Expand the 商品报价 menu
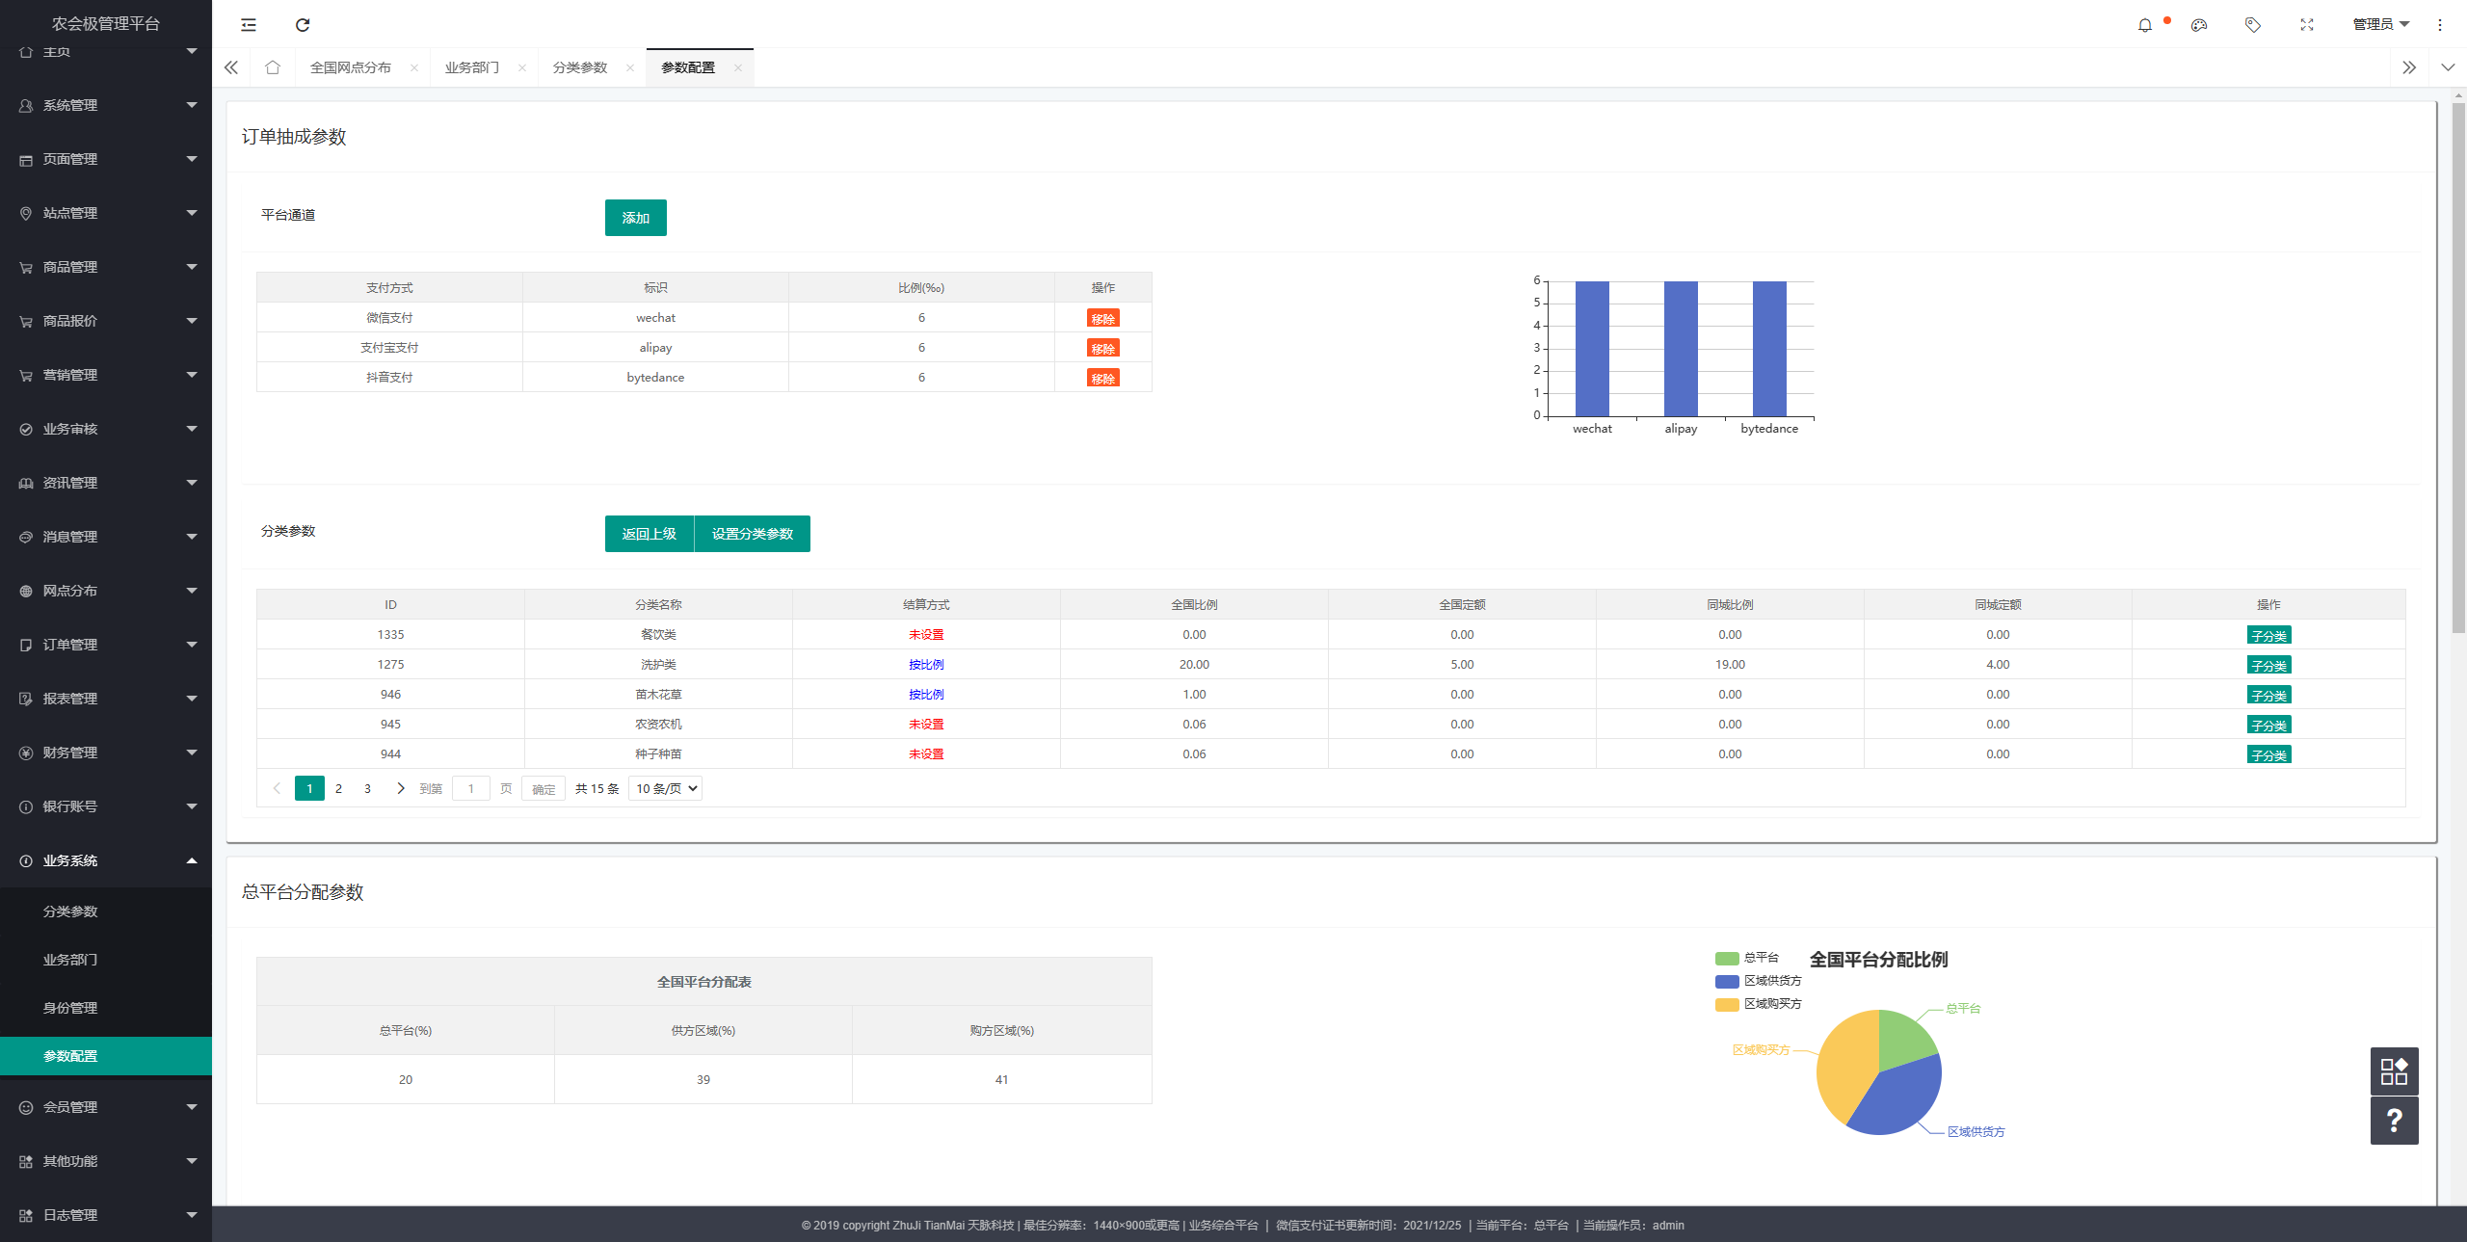This screenshot has height=1242, width=2467. 106,321
